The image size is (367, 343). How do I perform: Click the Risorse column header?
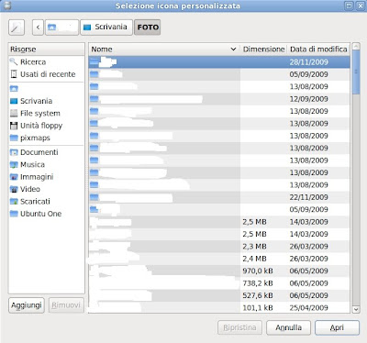[x=46, y=50]
